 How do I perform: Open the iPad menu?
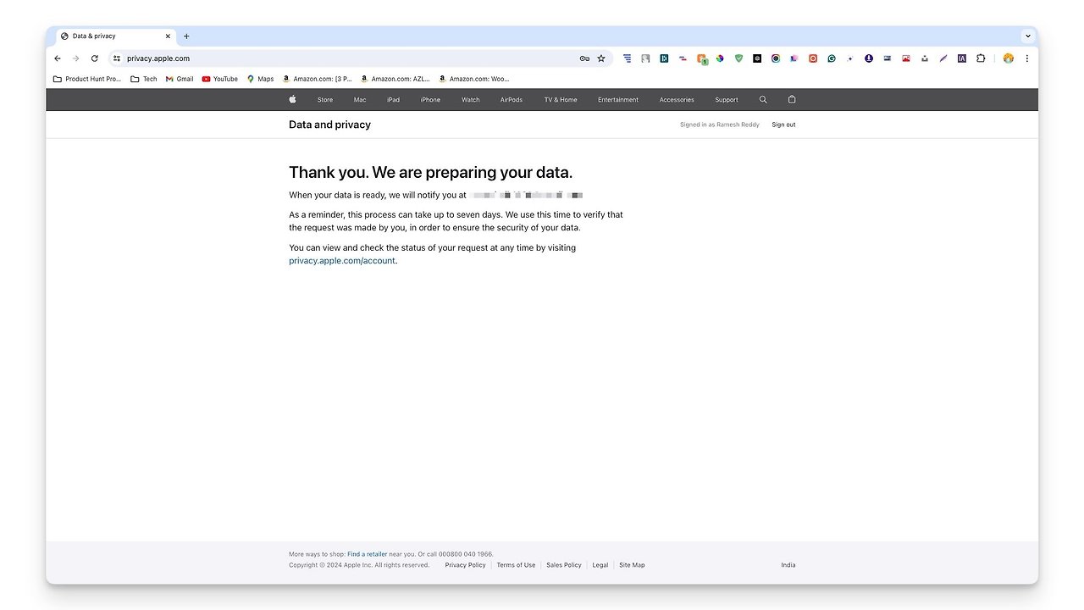(393, 100)
